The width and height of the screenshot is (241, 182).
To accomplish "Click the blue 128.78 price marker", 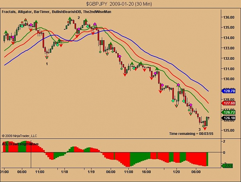I will 228,91.
